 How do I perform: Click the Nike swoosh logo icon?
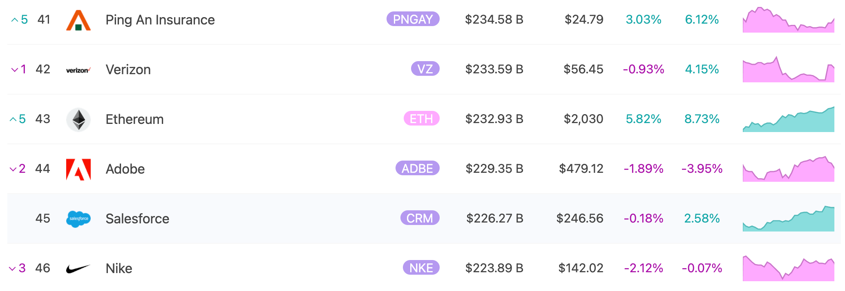pos(78,269)
